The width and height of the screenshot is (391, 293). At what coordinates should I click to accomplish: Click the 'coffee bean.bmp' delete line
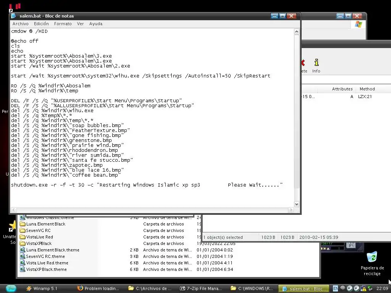[x=66, y=175]
